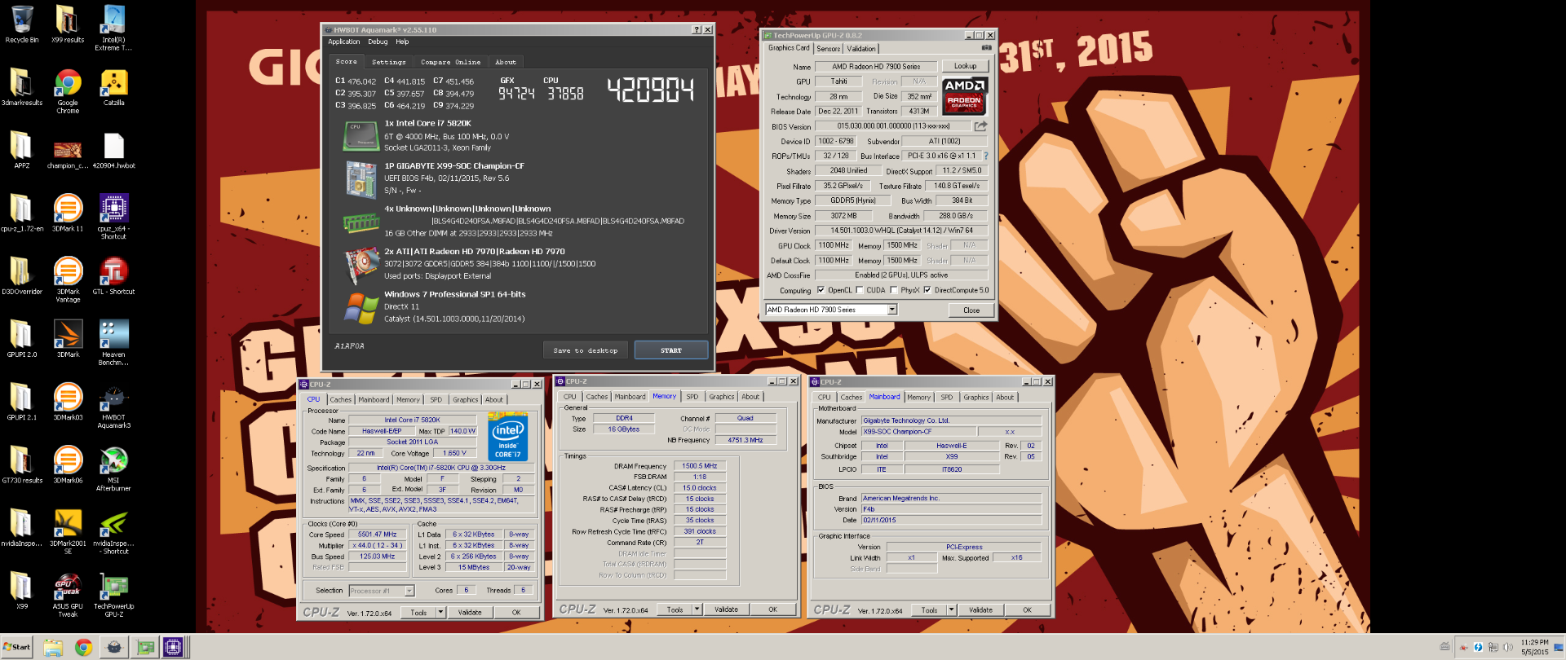Open Graphics tab in CPU-Z Mainboard window

[x=975, y=398]
